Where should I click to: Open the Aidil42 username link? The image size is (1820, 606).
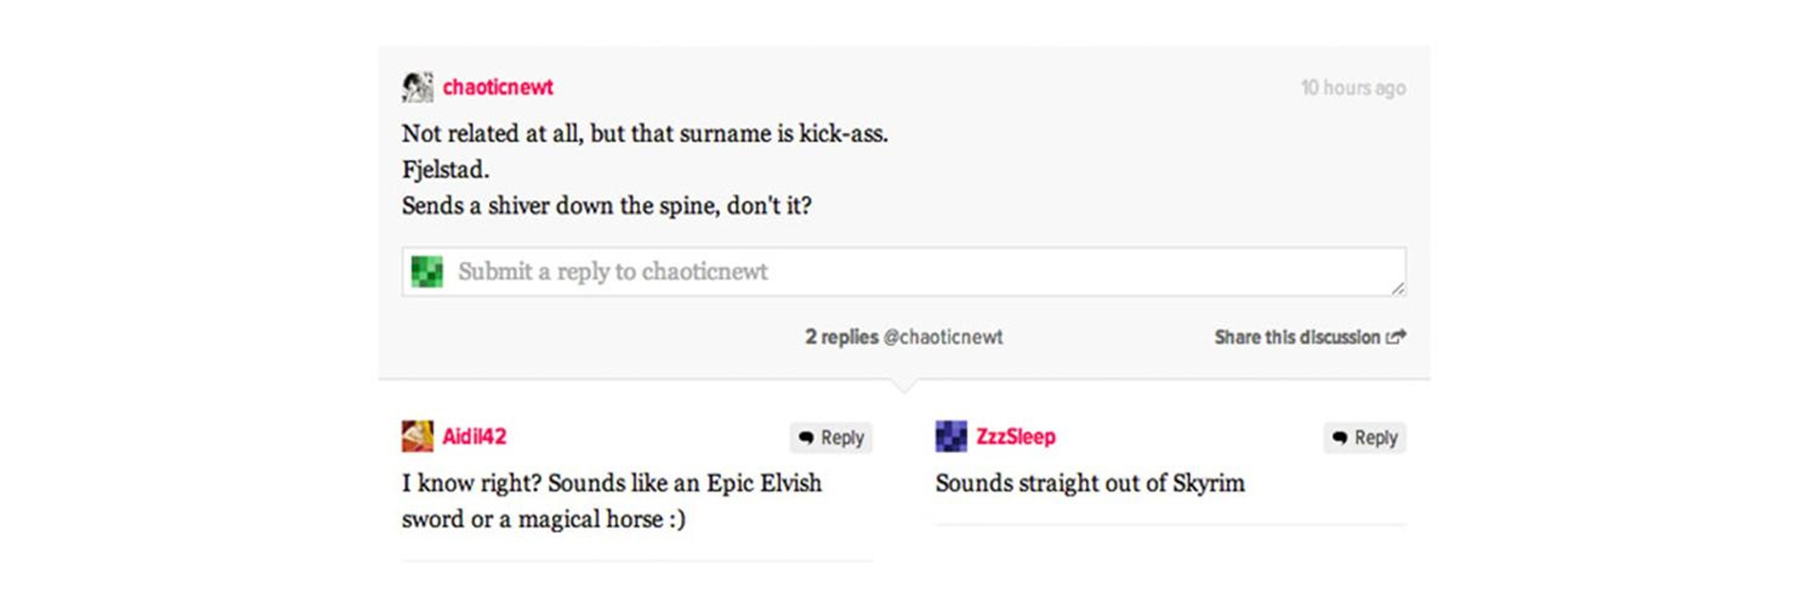click(x=474, y=437)
